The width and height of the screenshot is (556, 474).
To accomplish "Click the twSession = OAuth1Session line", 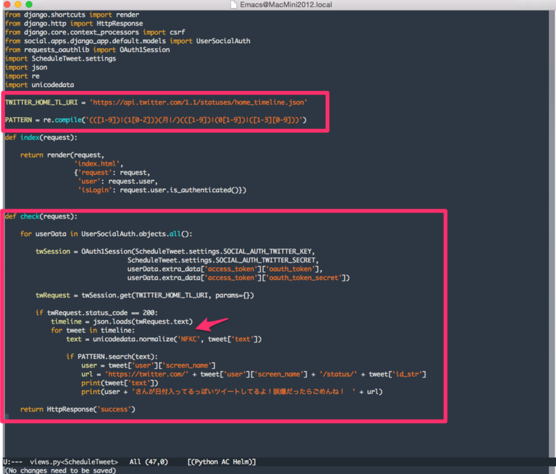I will pos(175,251).
